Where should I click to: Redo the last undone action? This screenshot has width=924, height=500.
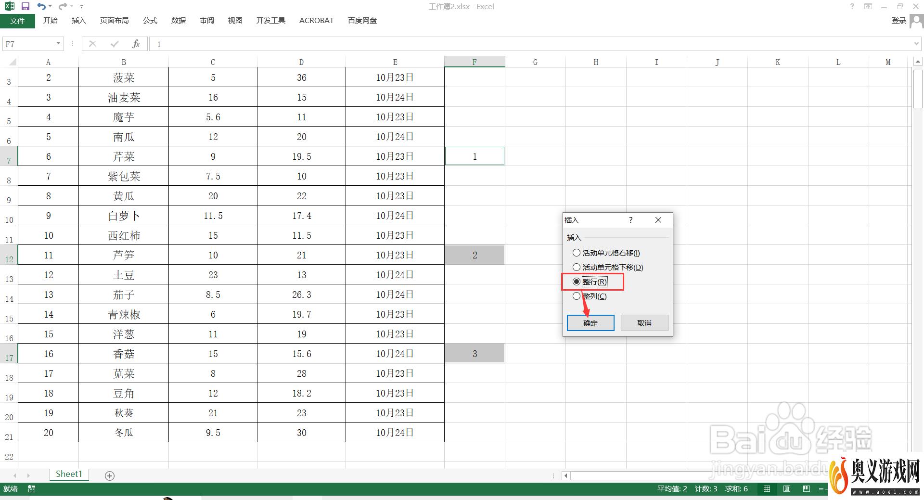coord(63,6)
